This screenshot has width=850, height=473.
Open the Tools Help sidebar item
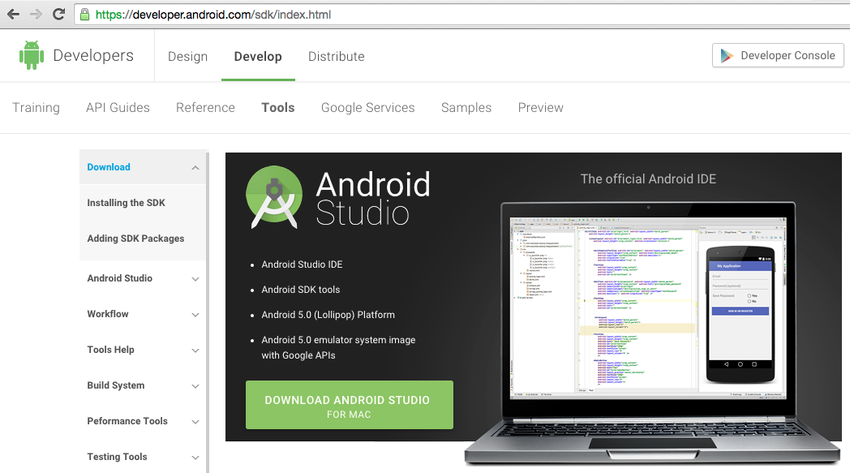(110, 350)
